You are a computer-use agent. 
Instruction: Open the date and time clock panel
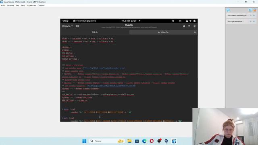tap(129, 21)
